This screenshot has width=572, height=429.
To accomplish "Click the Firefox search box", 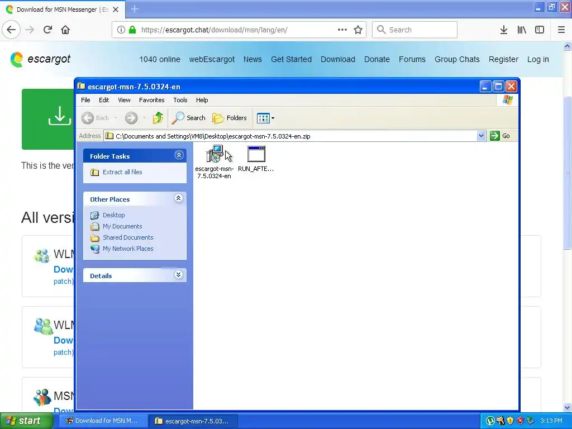I will (414, 30).
